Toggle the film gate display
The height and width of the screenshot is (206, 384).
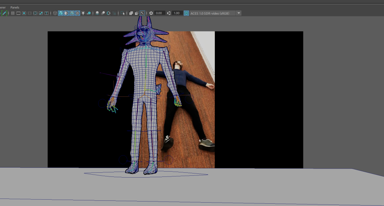18,13
